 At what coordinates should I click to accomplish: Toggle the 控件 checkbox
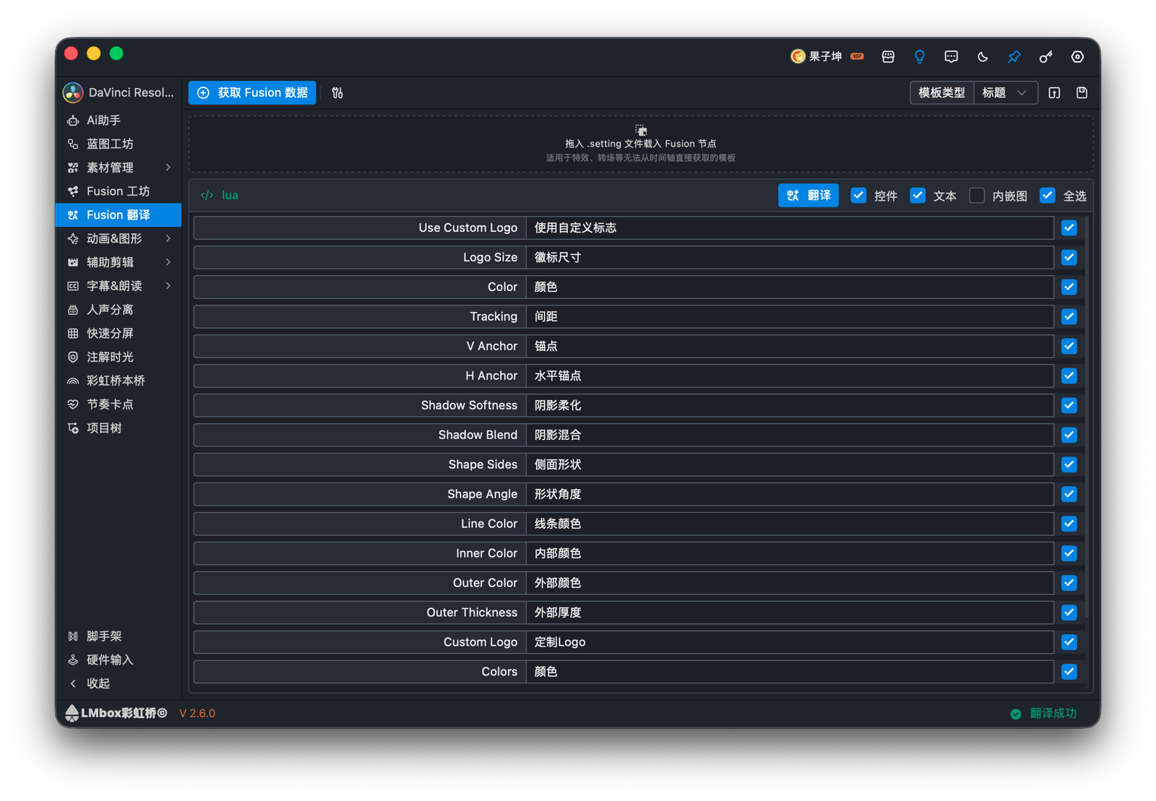(x=858, y=195)
